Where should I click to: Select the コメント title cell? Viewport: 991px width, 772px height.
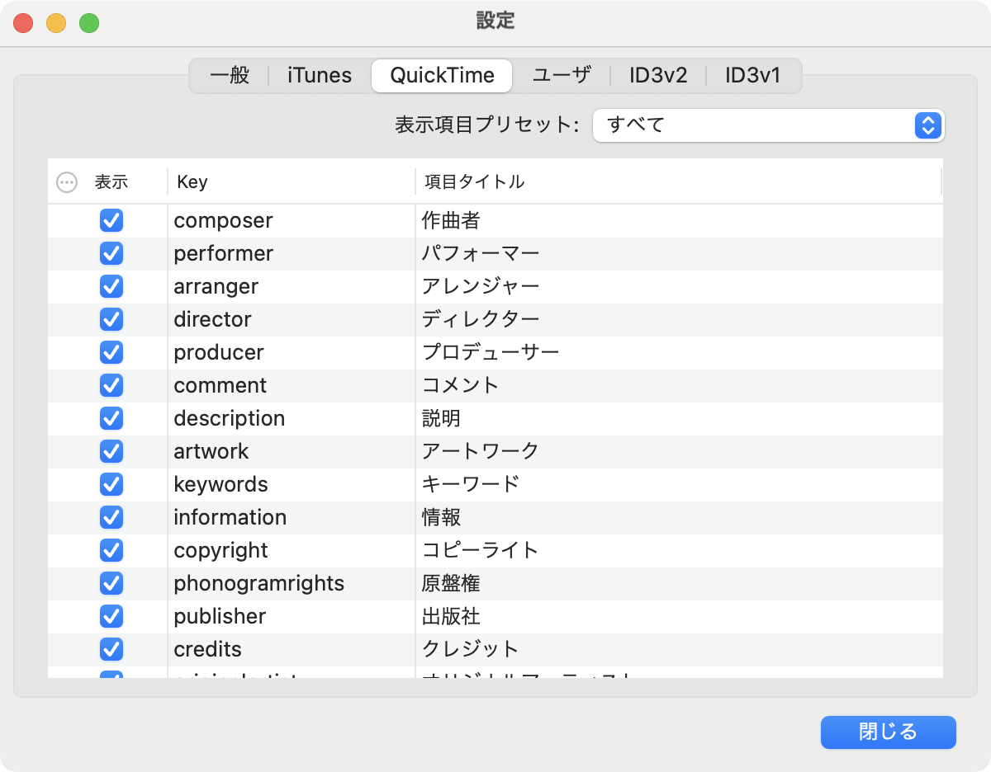point(679,385)
